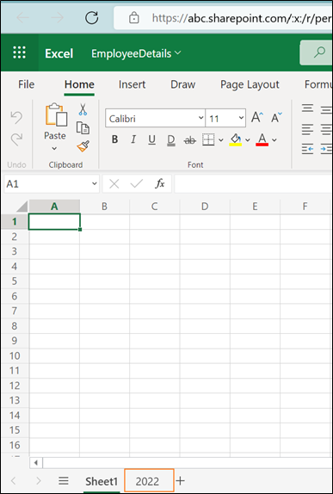Screen dimensions: 333x494
Task: Expand the Paste options arrow
Action: click(54, 148)
